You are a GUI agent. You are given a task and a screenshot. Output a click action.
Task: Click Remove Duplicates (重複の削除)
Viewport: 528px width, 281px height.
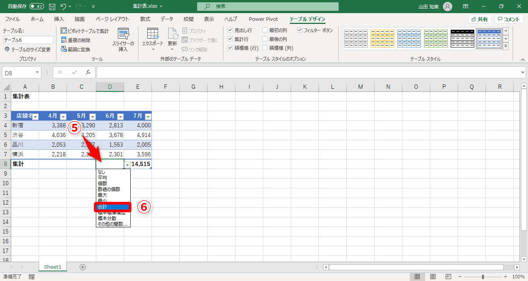76,40
